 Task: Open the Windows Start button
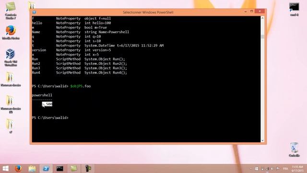(6, 169)
